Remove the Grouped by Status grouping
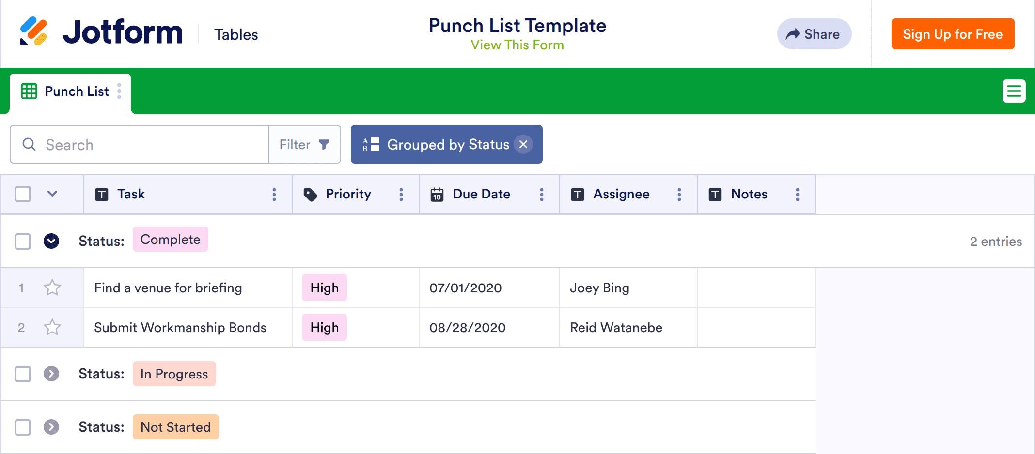The width and height of the screenshot is (1035, 454). [x=523, y=144]
